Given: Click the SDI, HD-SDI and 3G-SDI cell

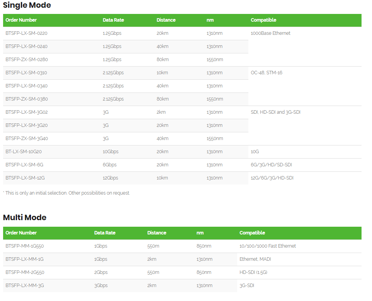Looking at the screenshot, I should [x=276, y=112].
